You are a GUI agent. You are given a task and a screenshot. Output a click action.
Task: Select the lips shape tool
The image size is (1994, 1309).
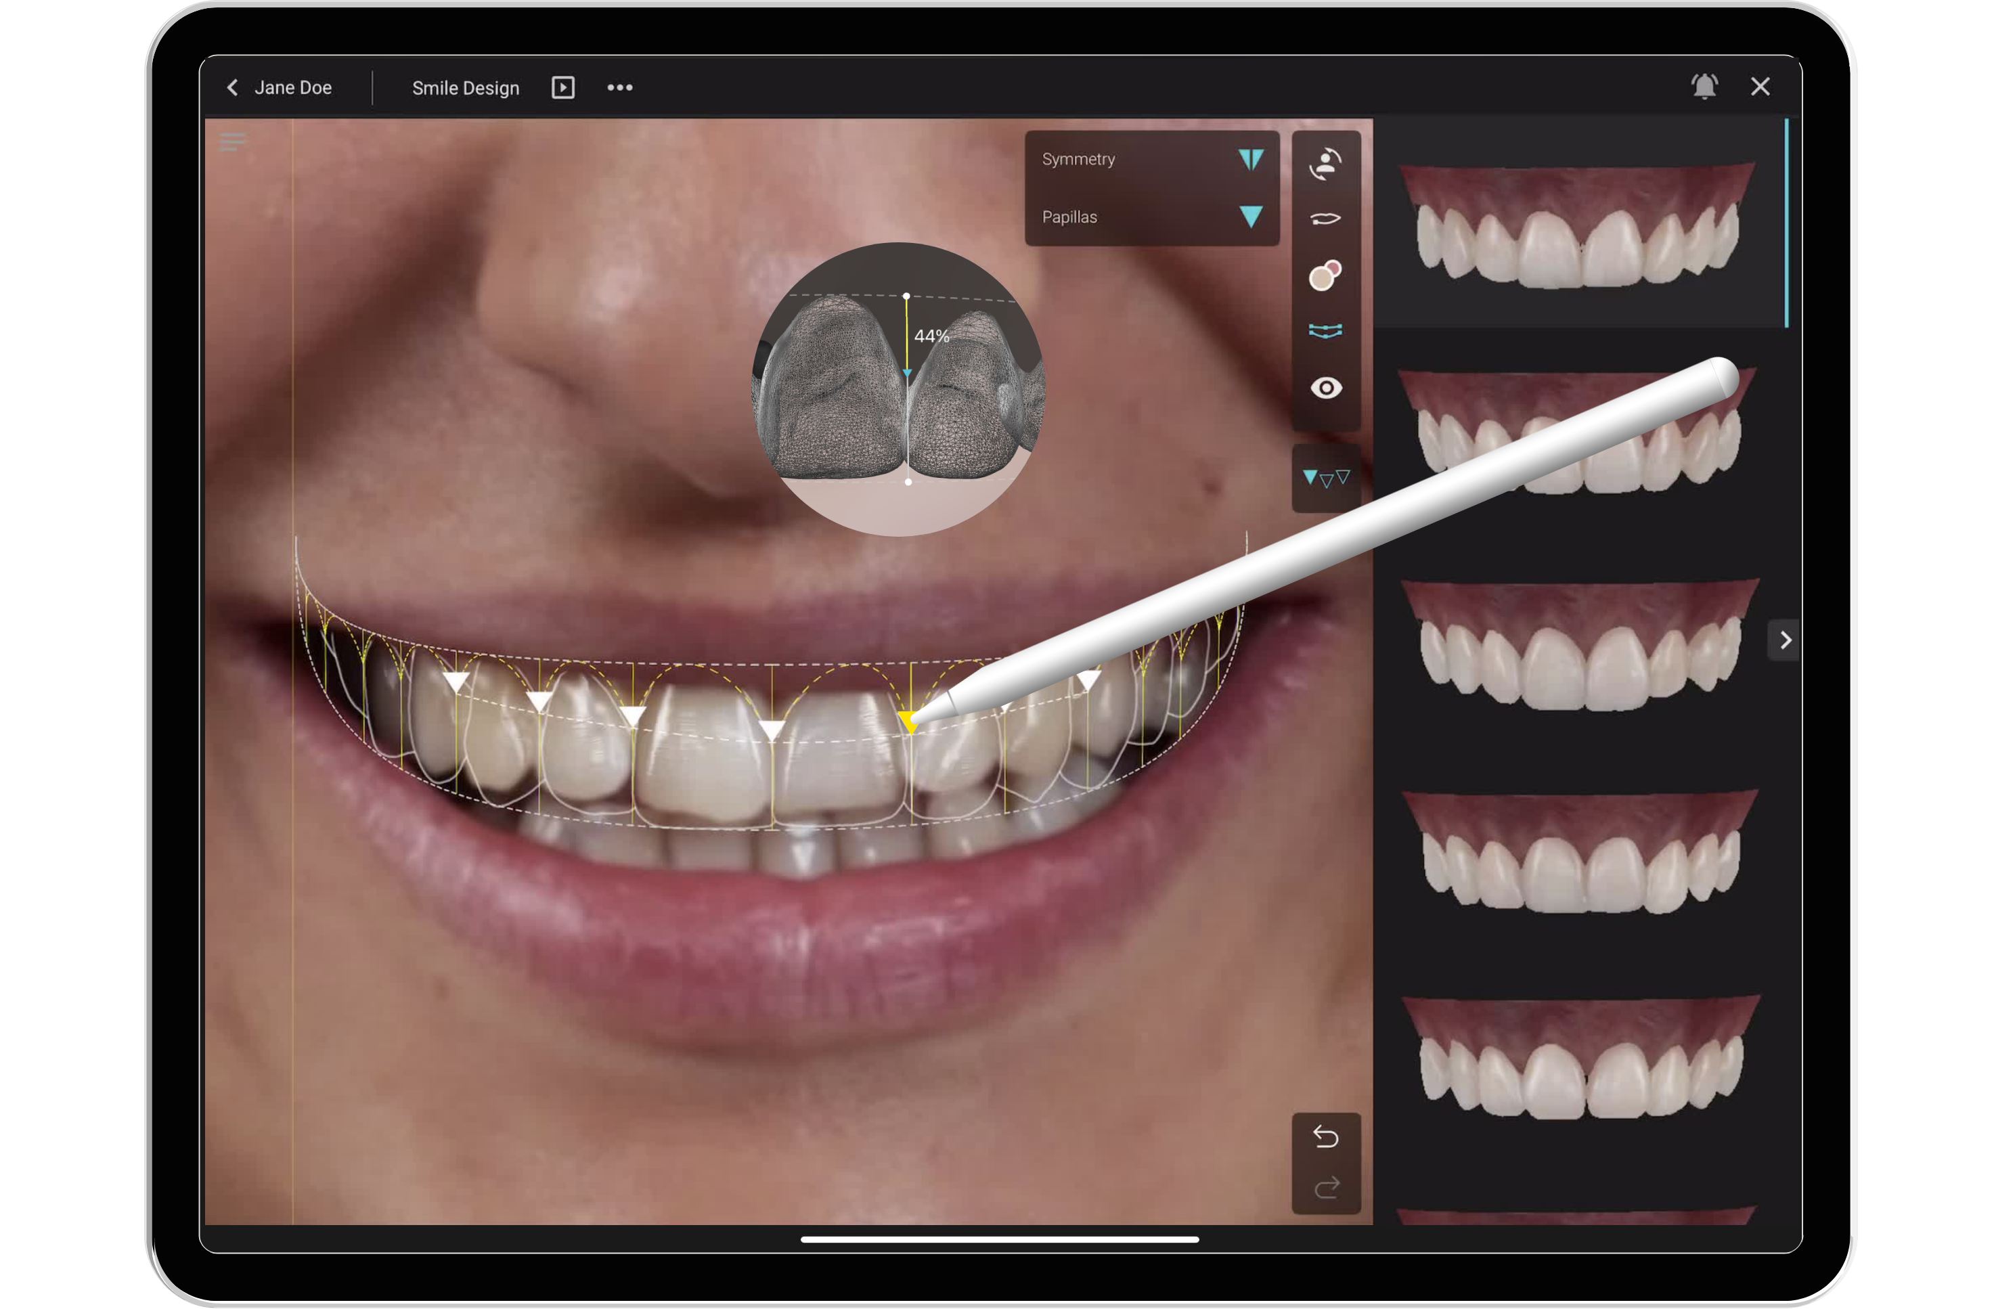point(1325,219)
